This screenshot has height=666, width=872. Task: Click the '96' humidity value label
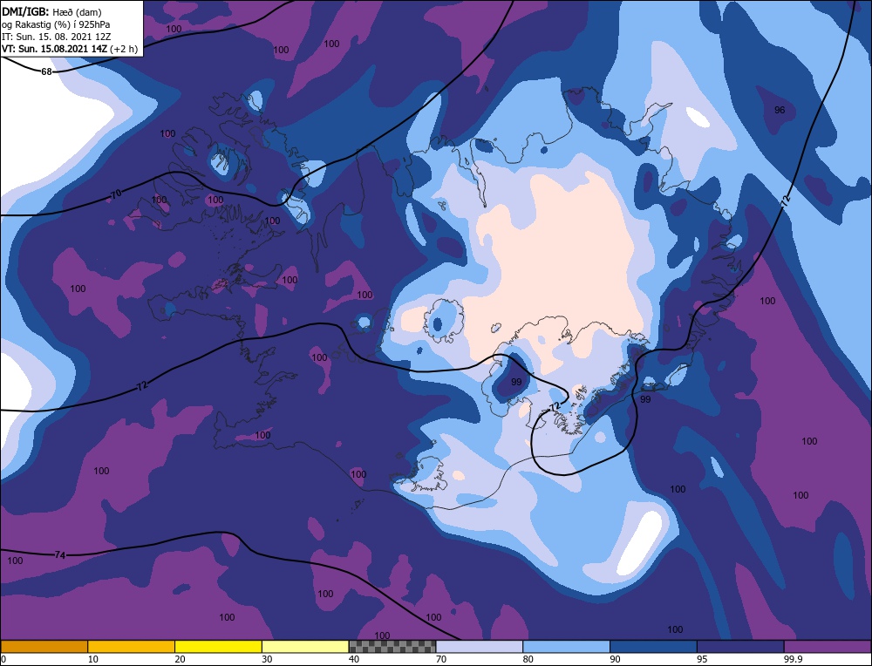[x=780, y=110]
